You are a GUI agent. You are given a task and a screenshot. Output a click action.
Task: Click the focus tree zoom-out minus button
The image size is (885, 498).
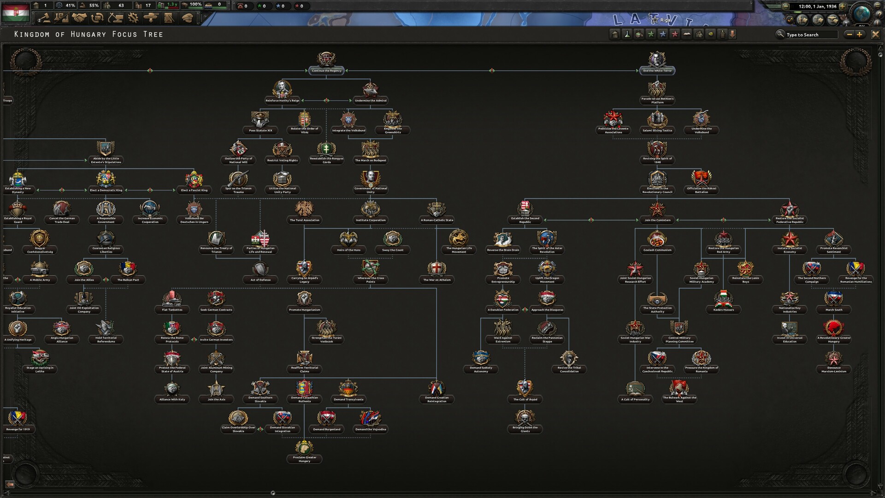tap(849, 34)
